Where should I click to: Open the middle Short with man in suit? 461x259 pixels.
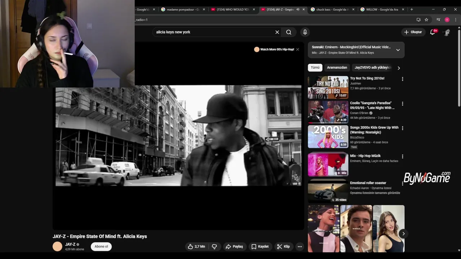tap(356, 229)
